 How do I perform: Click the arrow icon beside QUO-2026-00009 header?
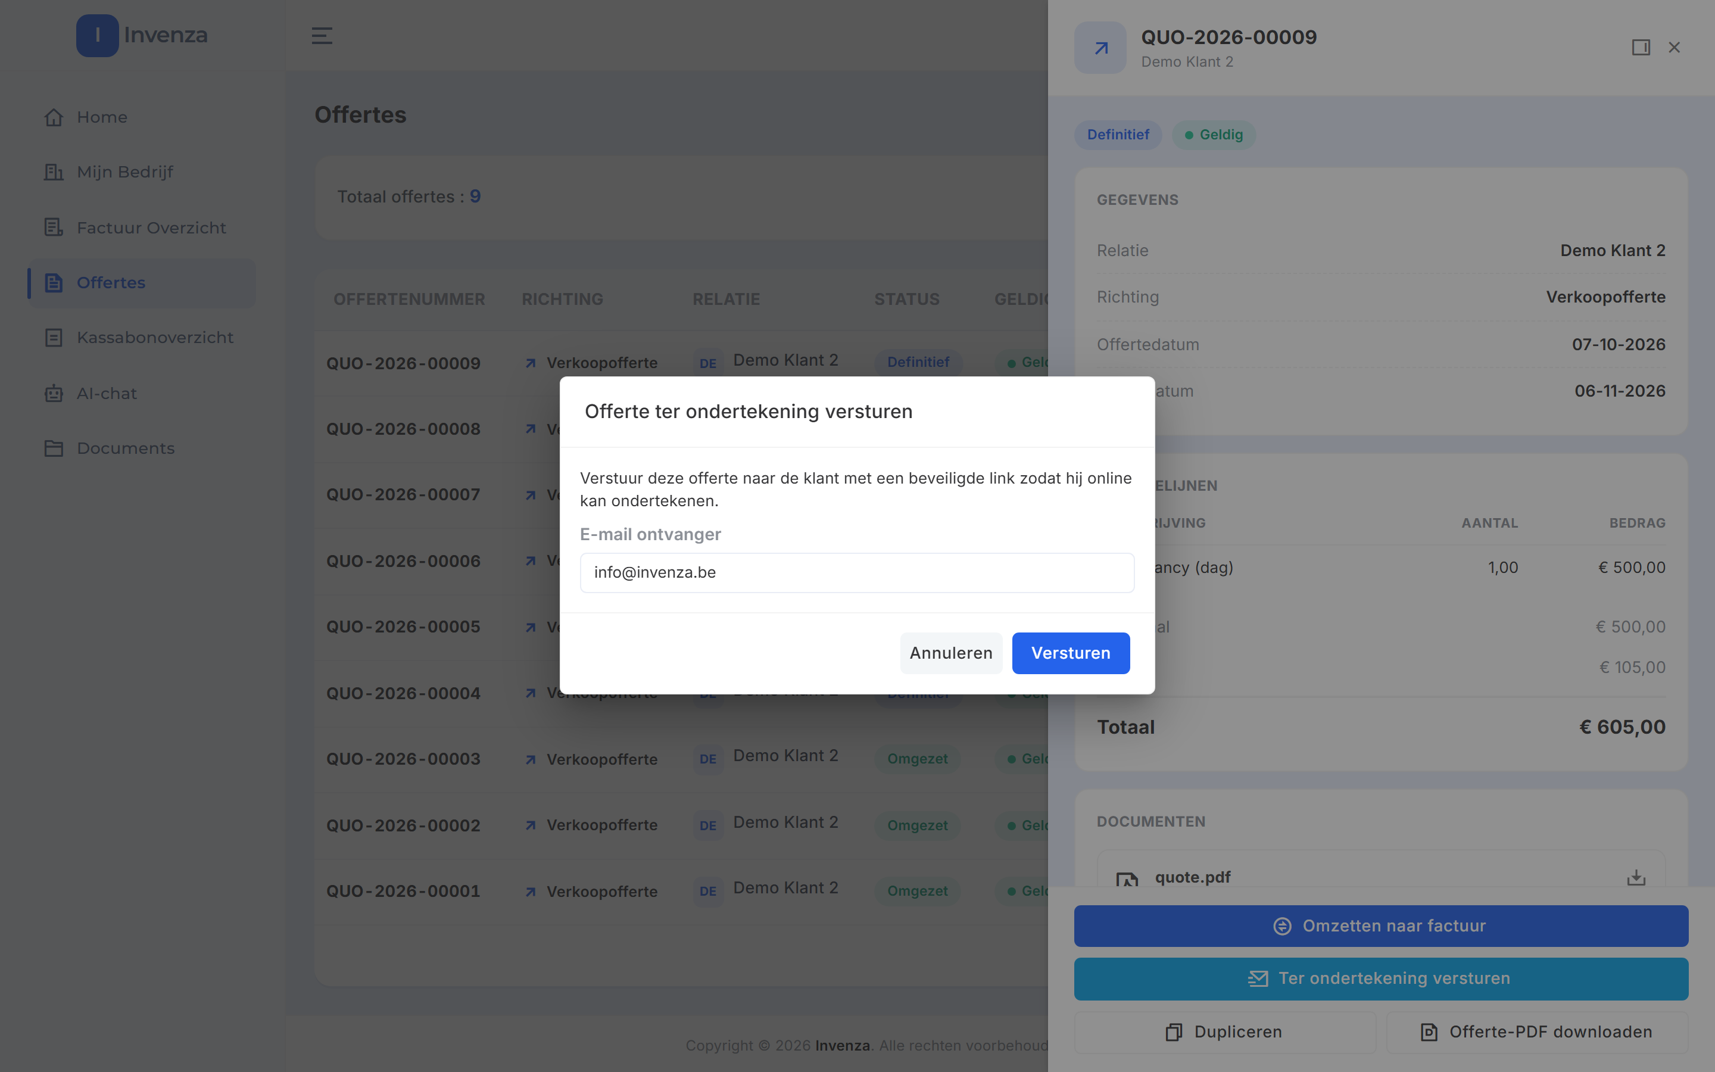point(1100,48)
